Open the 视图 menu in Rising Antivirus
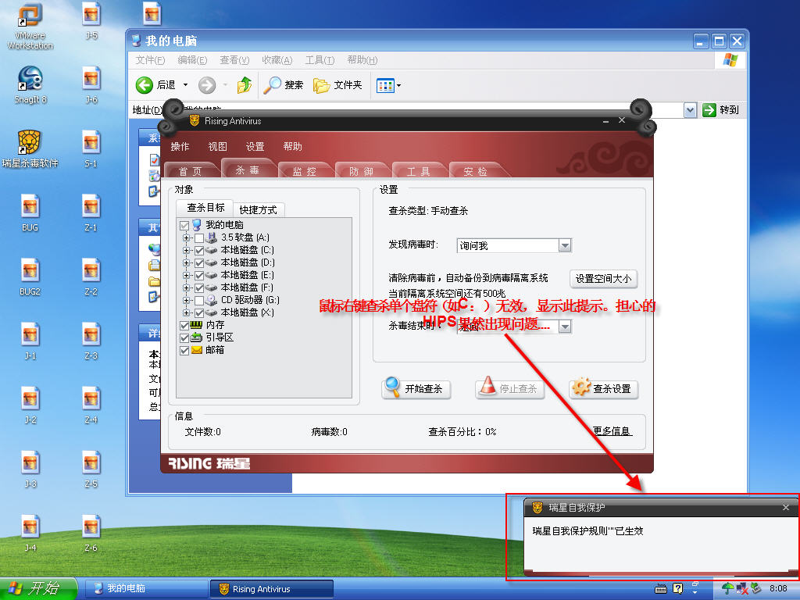 tap(217, 146)
